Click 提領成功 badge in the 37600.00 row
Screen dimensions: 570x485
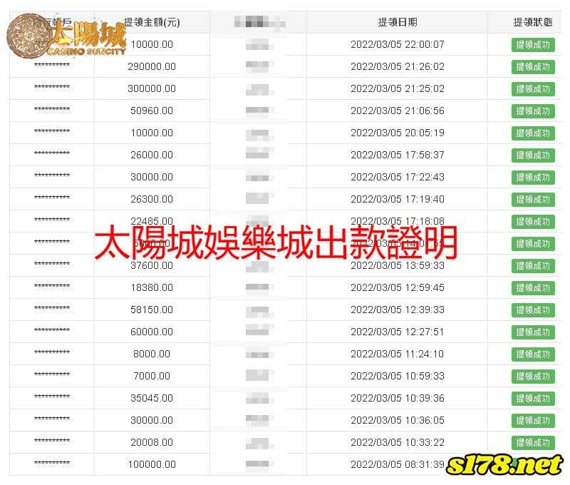[533, 266]
